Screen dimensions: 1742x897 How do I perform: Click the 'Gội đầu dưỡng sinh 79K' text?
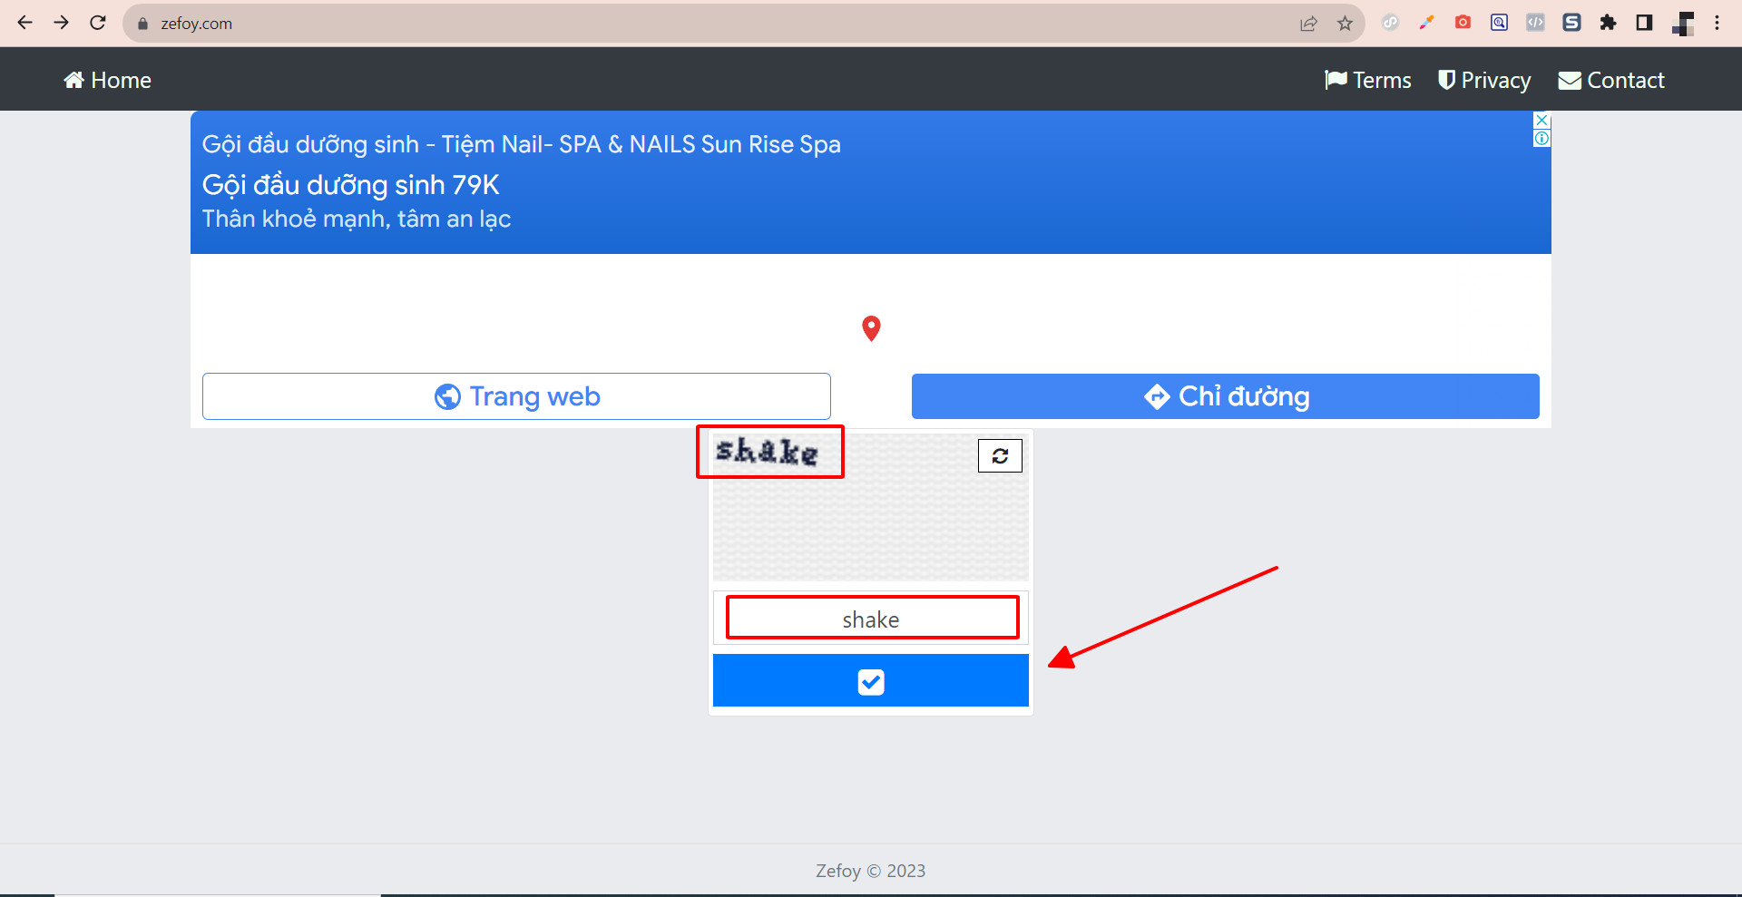click(x=350, y=185)
